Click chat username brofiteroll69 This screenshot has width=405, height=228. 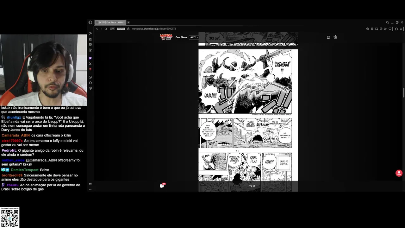[12, 175]
